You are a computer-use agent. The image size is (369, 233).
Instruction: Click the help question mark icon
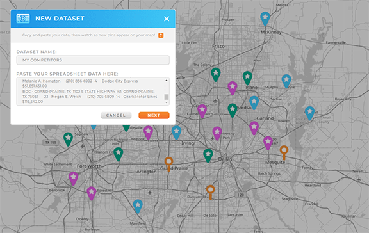coord(161,35)
